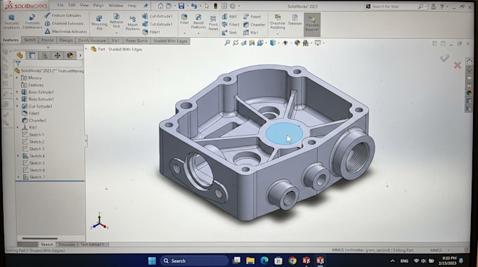Switch to the Sketch ribbon tab

click(30, 40)
